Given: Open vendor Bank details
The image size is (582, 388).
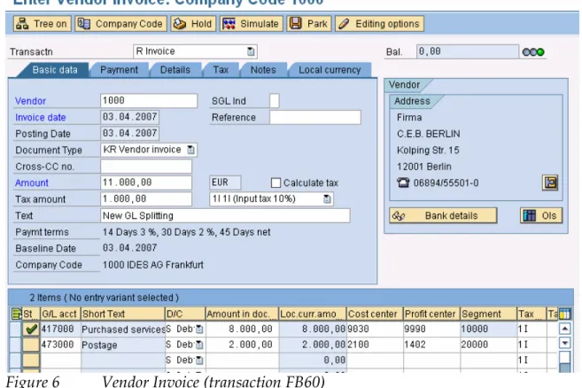Looking at the screenshot, I should pyautogui.click(x=443, y=216).
